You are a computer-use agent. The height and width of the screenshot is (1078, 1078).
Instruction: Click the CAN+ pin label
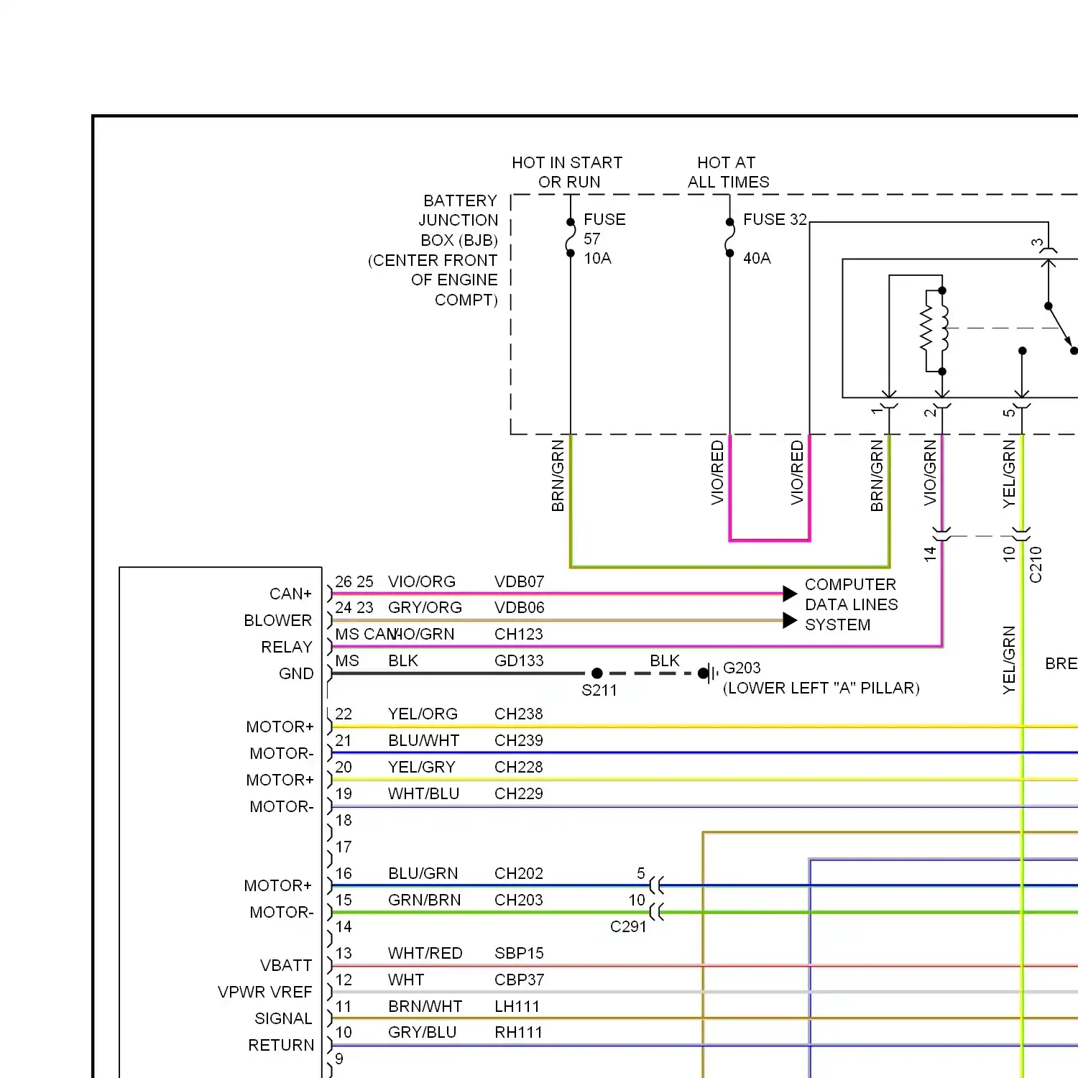[x=290, y=594]
